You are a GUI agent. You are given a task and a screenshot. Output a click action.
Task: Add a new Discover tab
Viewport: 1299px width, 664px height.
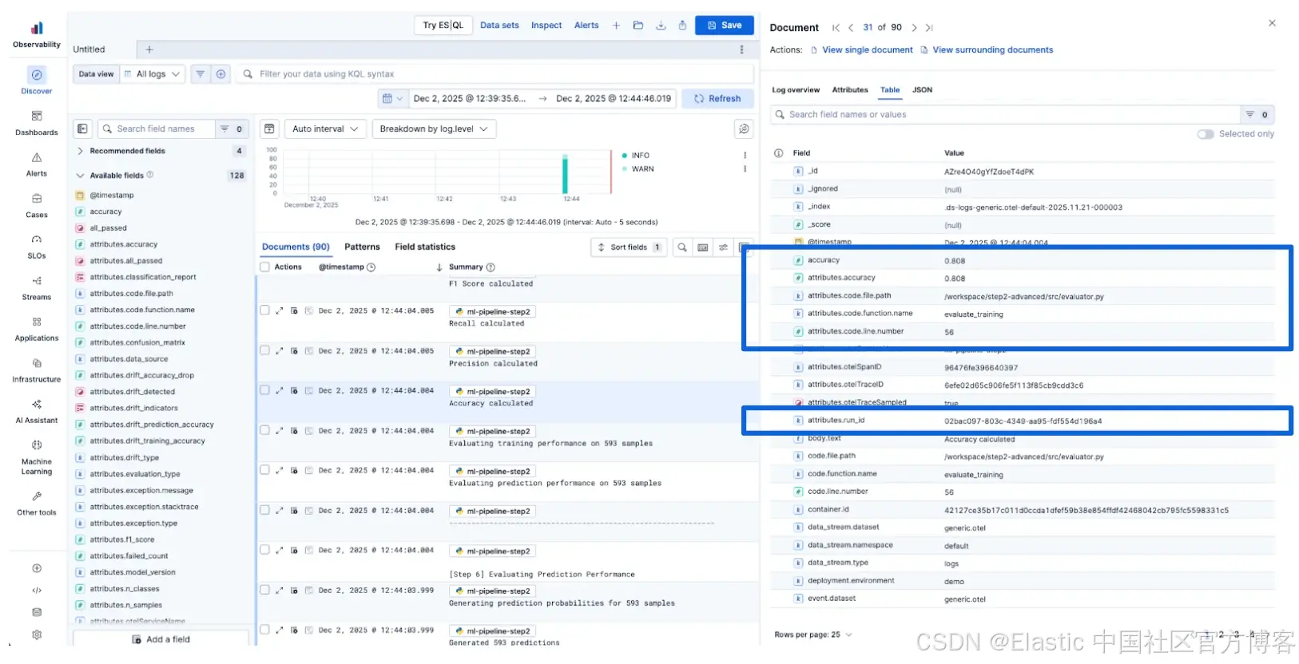pos(149,49)
